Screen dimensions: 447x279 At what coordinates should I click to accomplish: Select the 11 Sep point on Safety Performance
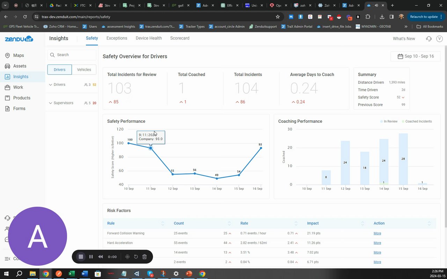151,148
